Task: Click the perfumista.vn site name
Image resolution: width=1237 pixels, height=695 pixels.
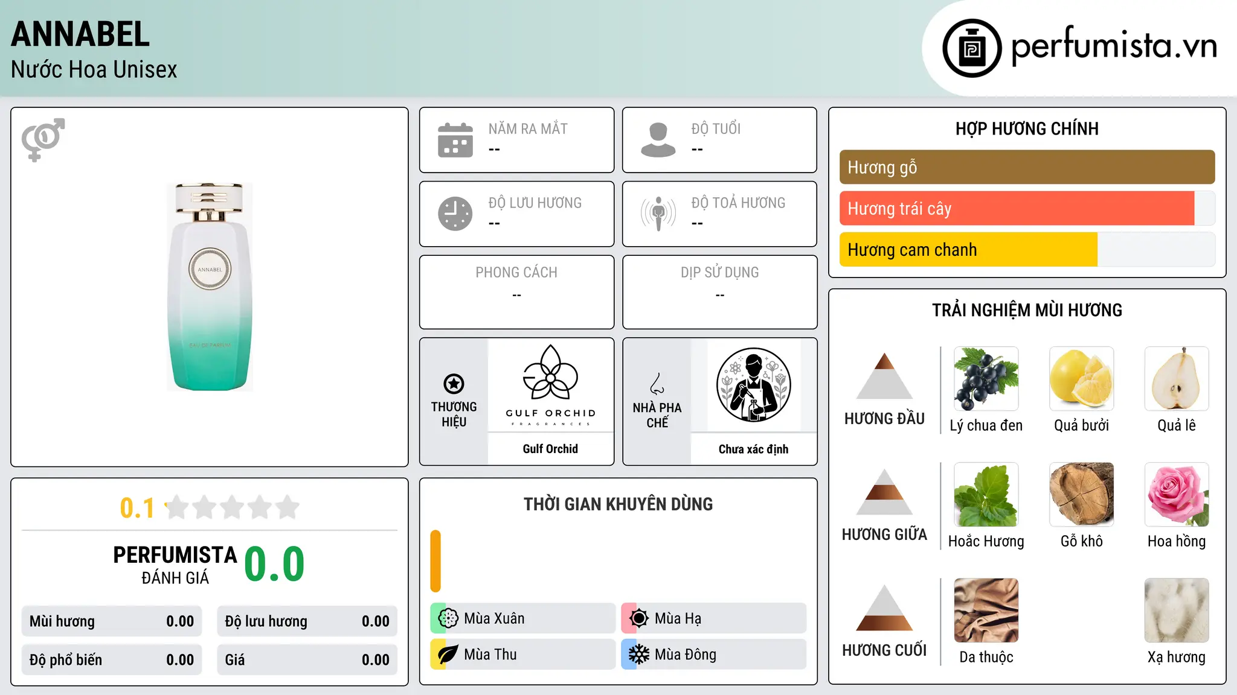Action: [x=1114, y=45]
